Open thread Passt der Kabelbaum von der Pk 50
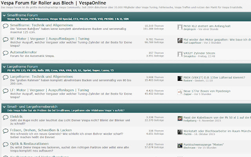Image resolution: width=251 pixels, height=157 pixels. (217, 118)
